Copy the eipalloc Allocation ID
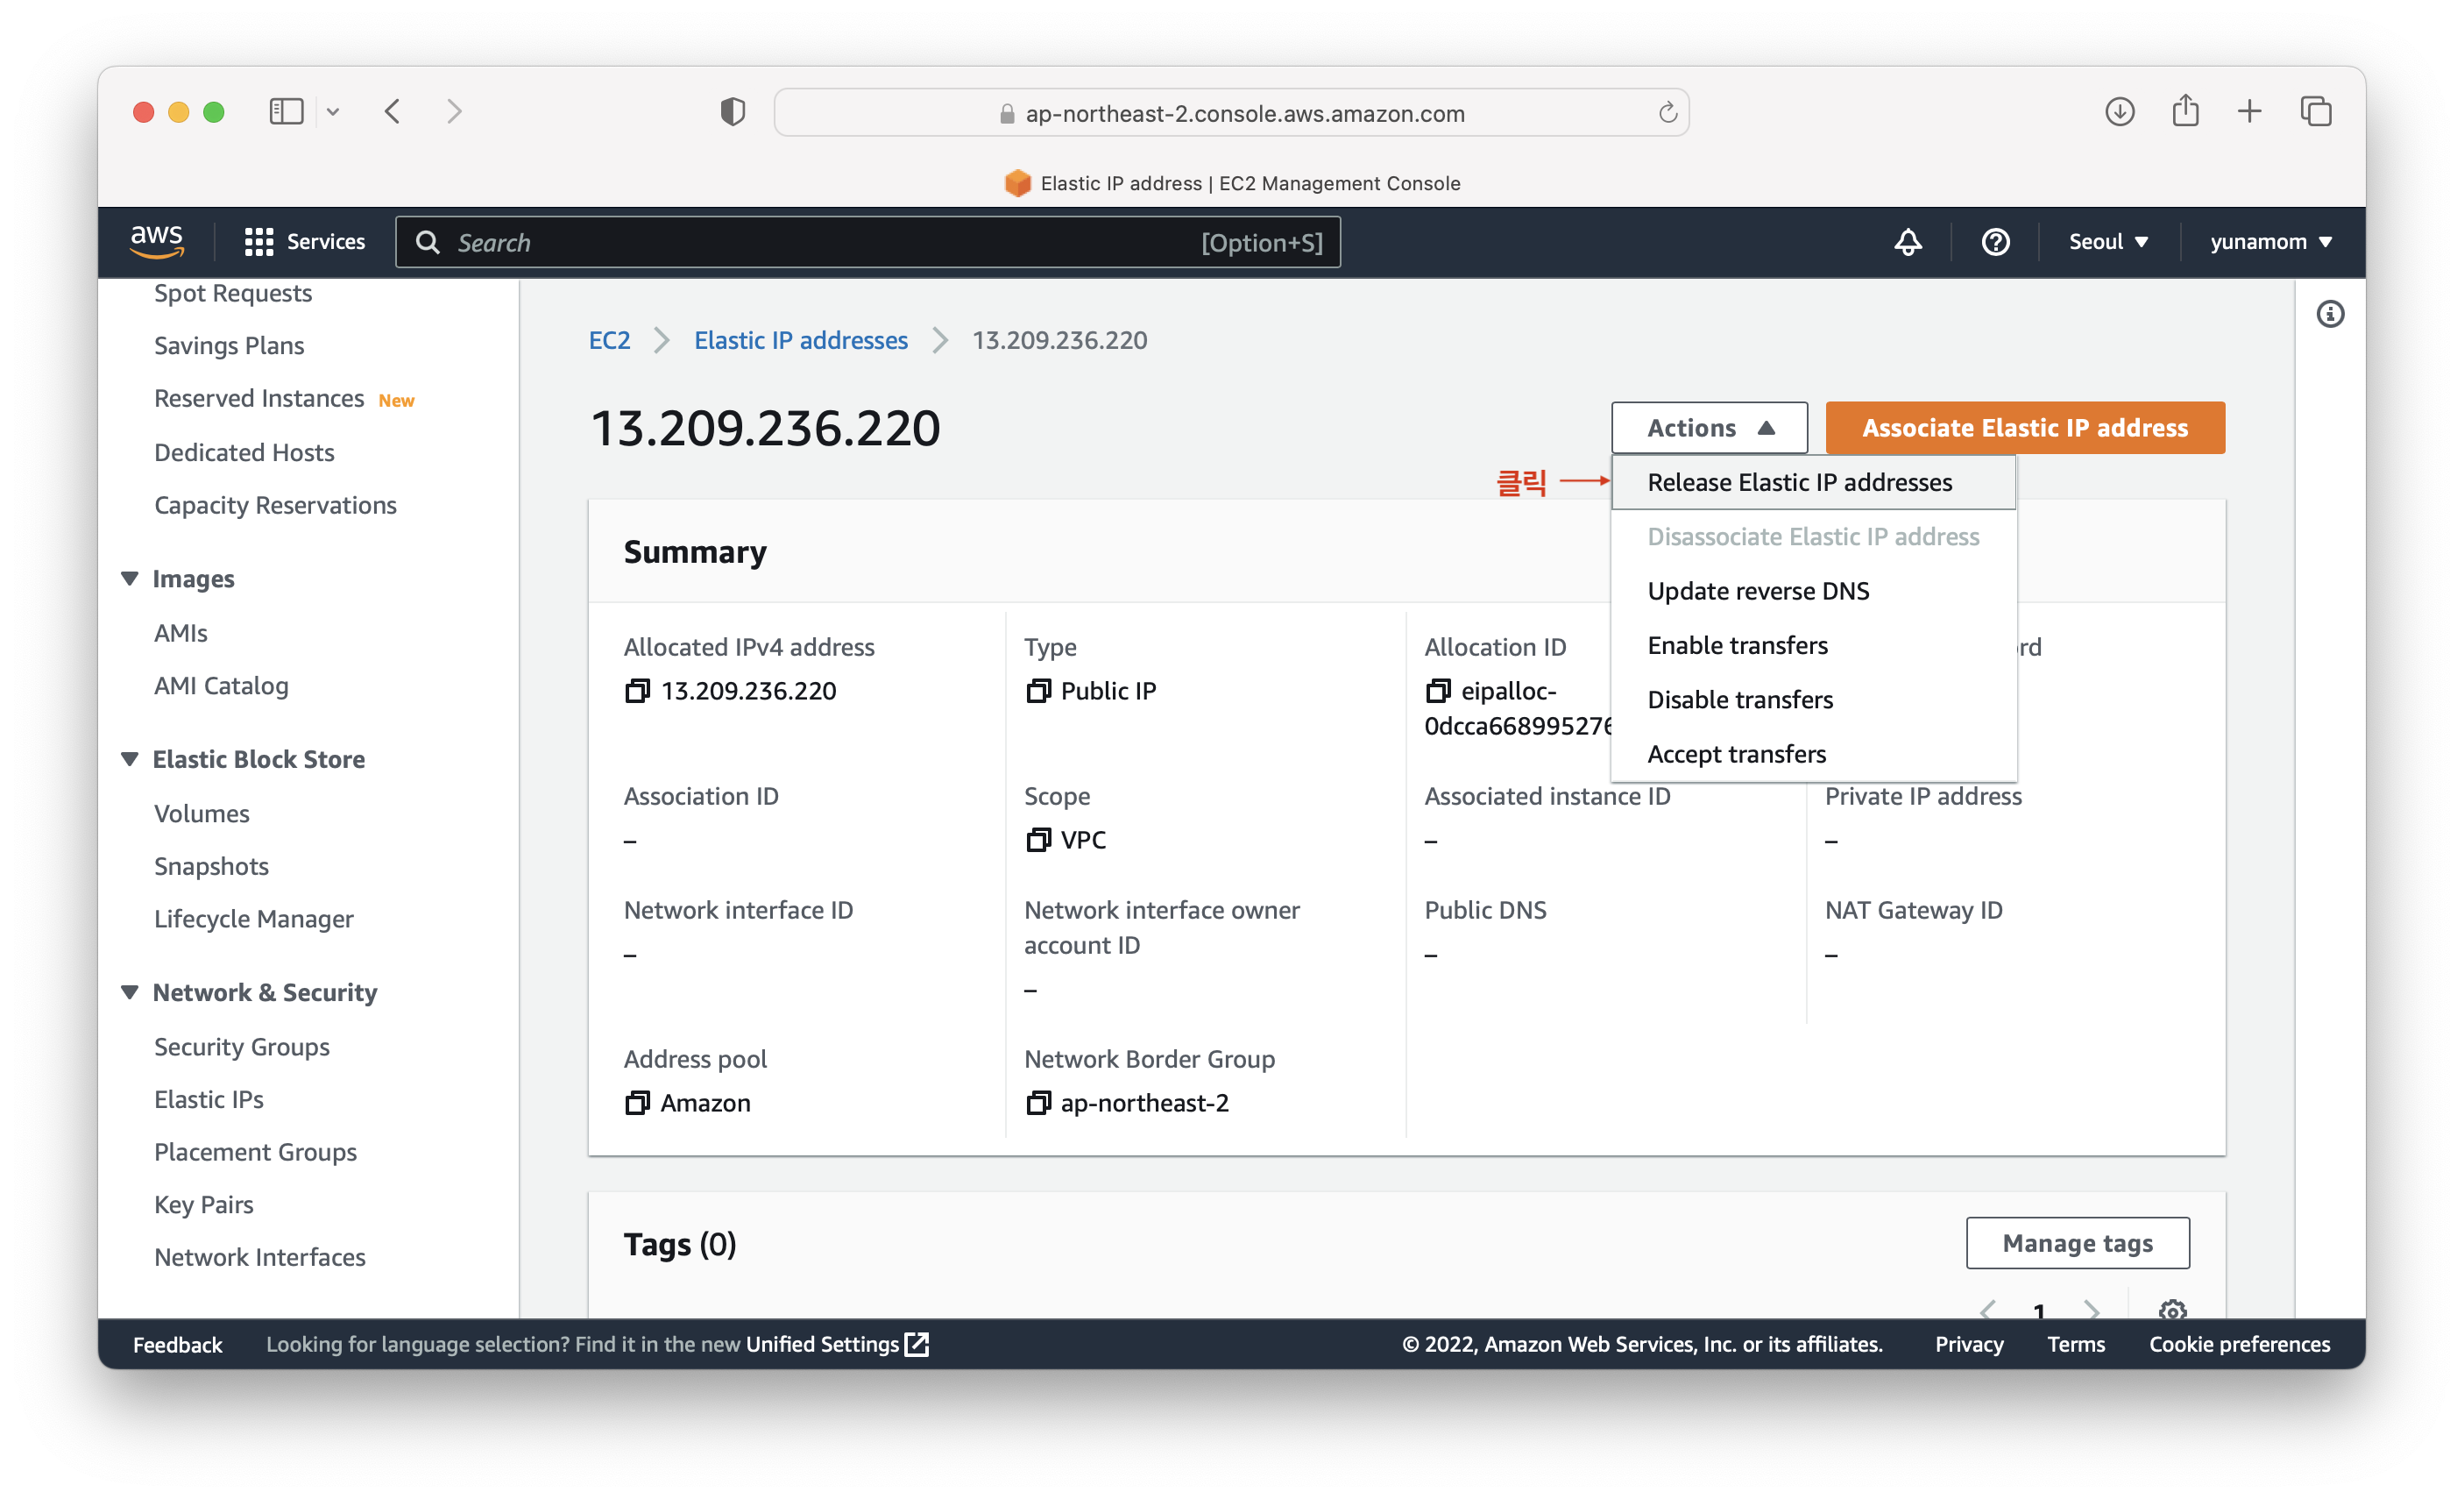2464x1499 pixels. coord(1438,691)
